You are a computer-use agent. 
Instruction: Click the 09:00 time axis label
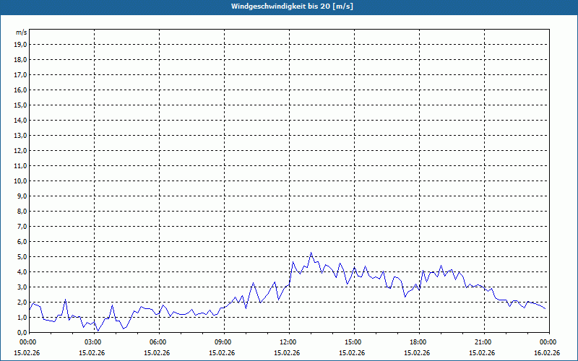pyautogui.click(x=223, y=342)
